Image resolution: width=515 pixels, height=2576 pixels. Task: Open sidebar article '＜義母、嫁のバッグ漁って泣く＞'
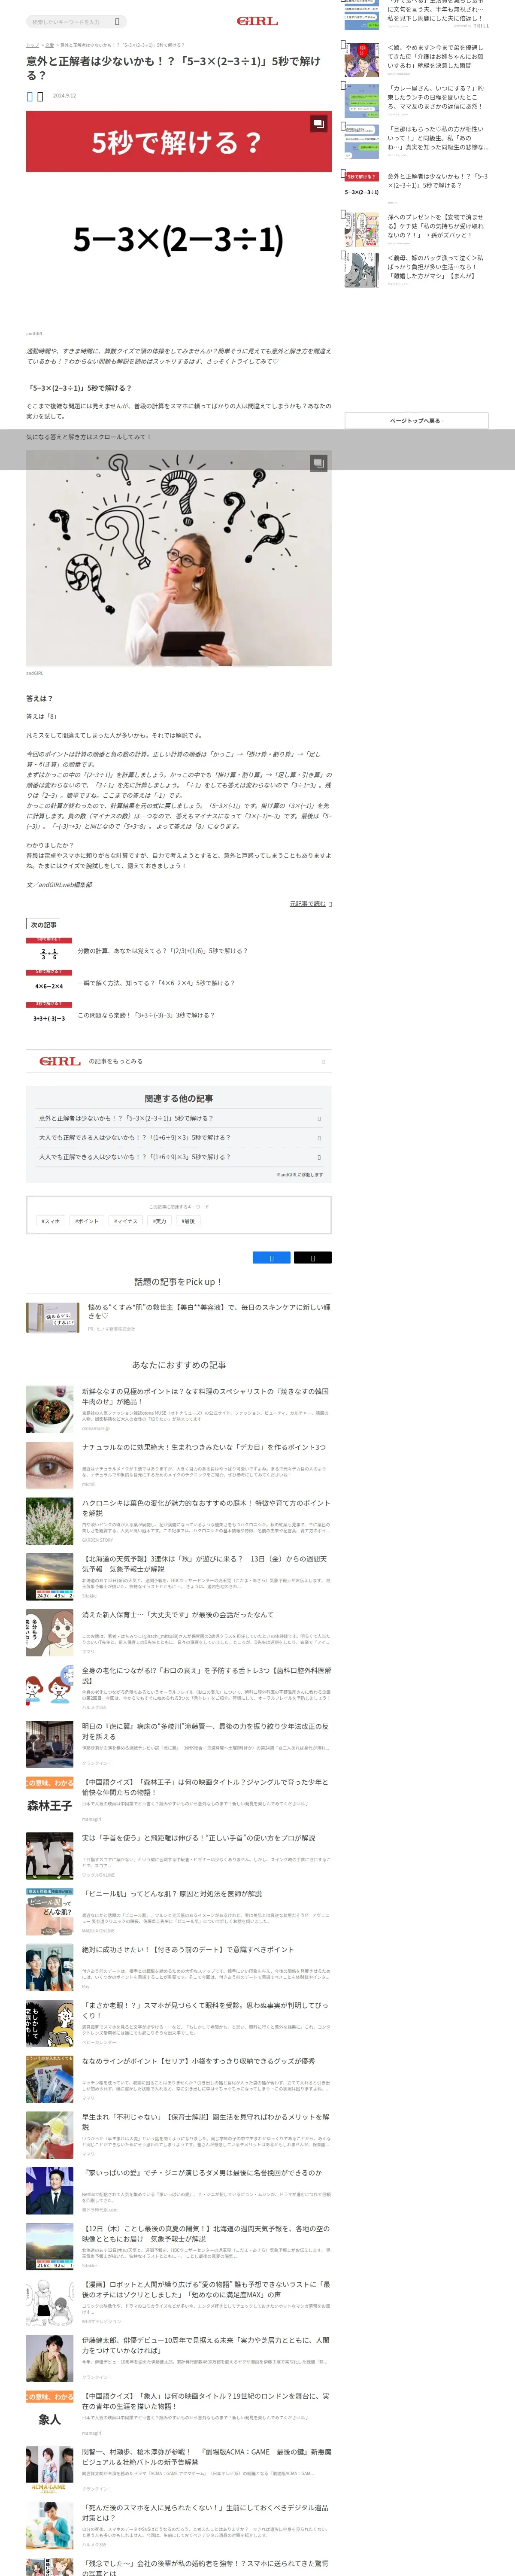pyautogui.click(x=436, y=266)
